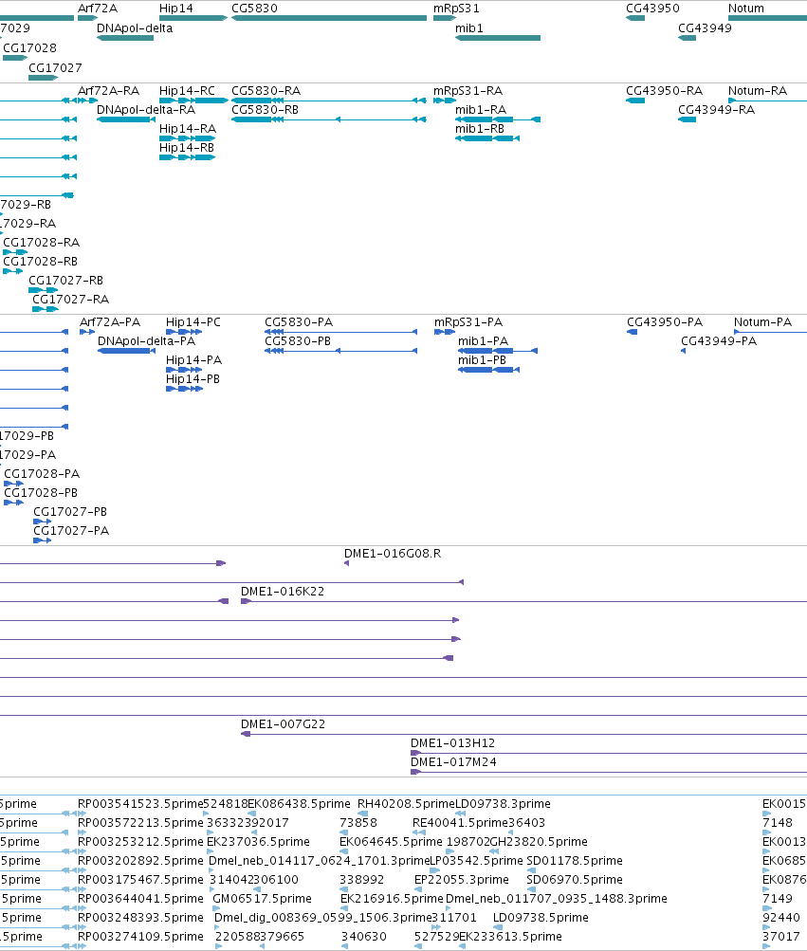This screenshot has width=807, height=951.
Task: Select EST EK086438.5prime label
Action: tap(299, 804)
